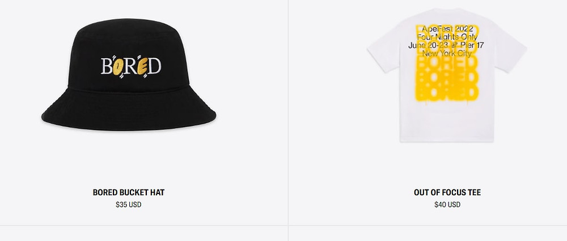
Task: Open the Out of Focus Tee product photo
Action: coord(447,75)
